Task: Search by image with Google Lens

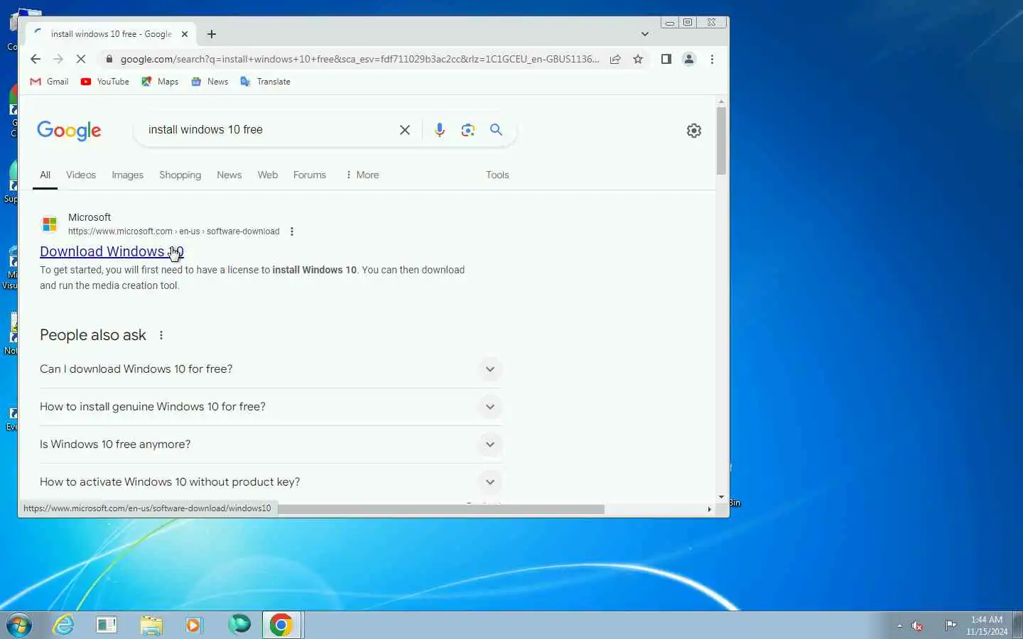Action: tap(467, 130)
